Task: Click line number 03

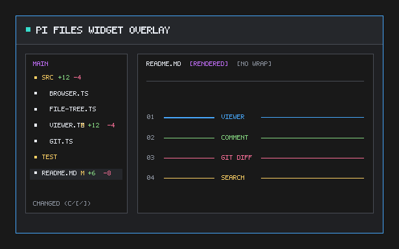Action: coord(150,158)
